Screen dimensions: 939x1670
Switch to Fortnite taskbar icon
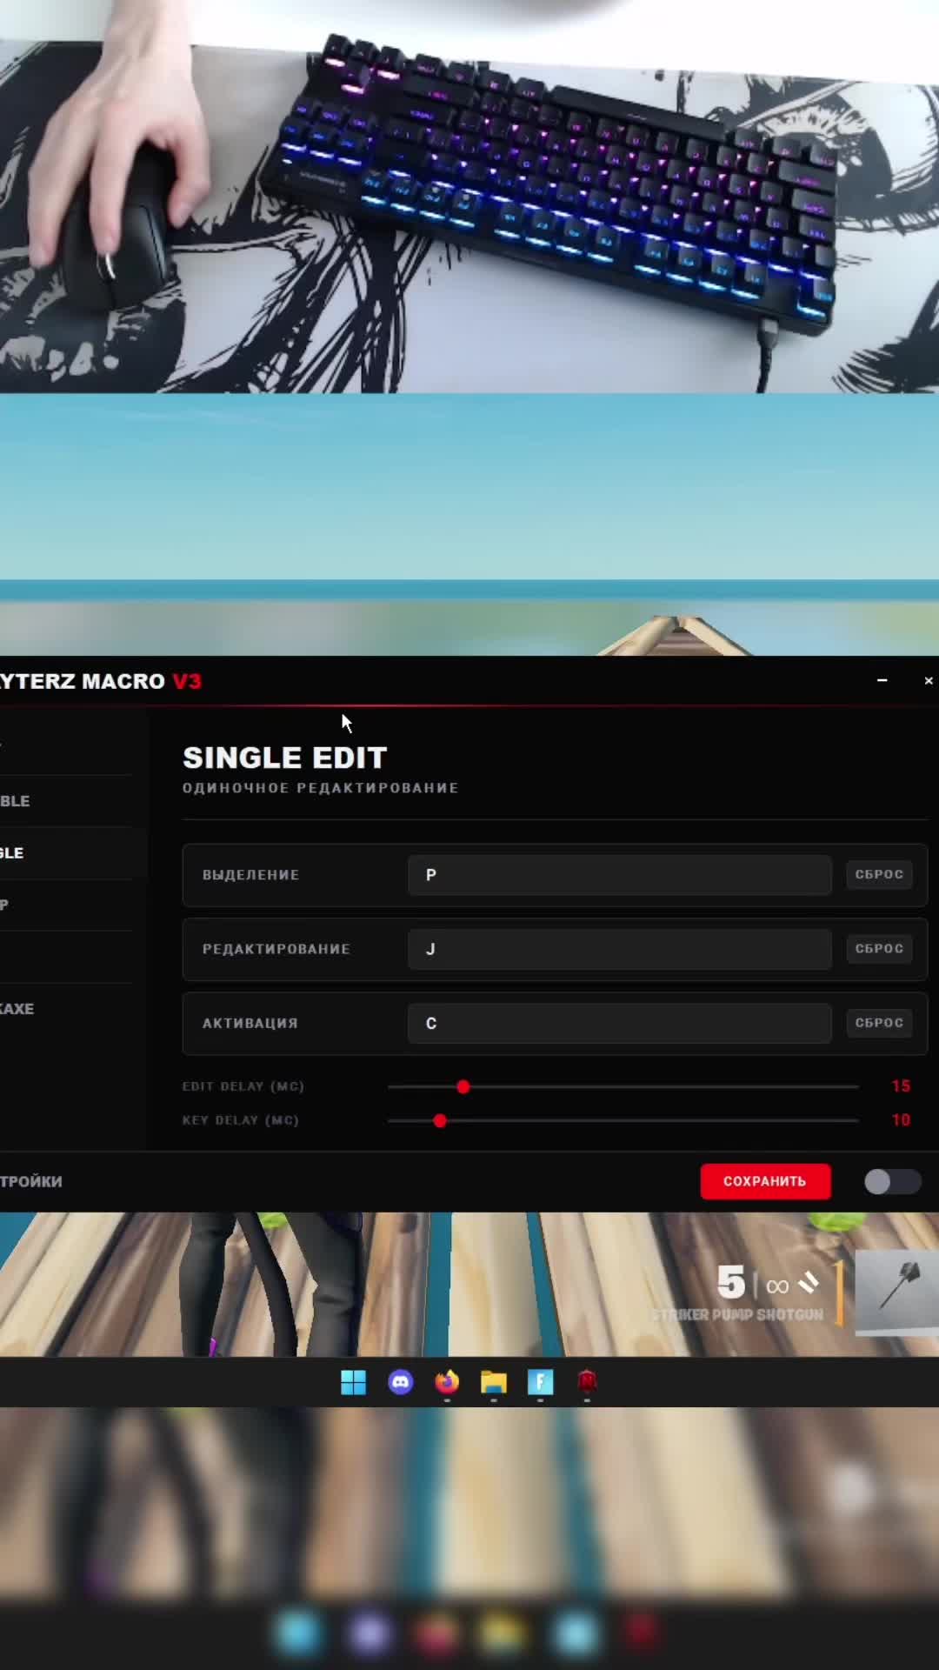click(540, 1381)
